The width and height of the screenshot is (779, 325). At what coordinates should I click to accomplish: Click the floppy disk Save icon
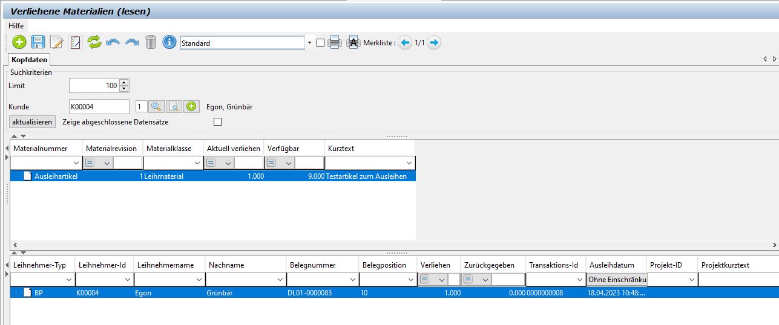pyautogui.click(x=38, y=42)
